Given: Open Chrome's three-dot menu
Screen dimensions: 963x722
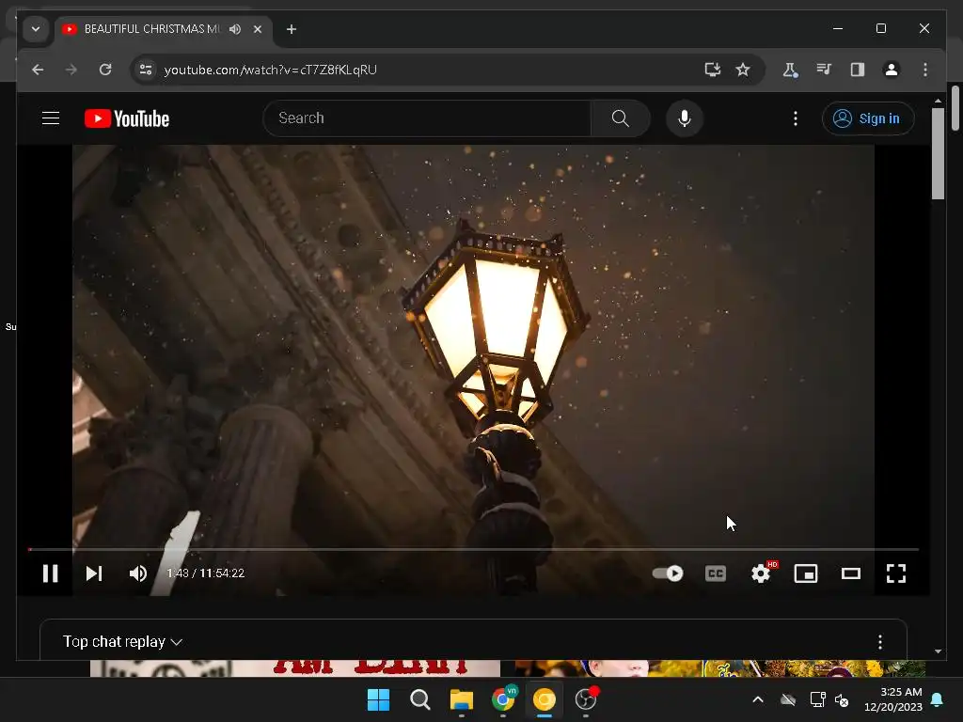Looking at the screenshot, I should tap(925, 70).
